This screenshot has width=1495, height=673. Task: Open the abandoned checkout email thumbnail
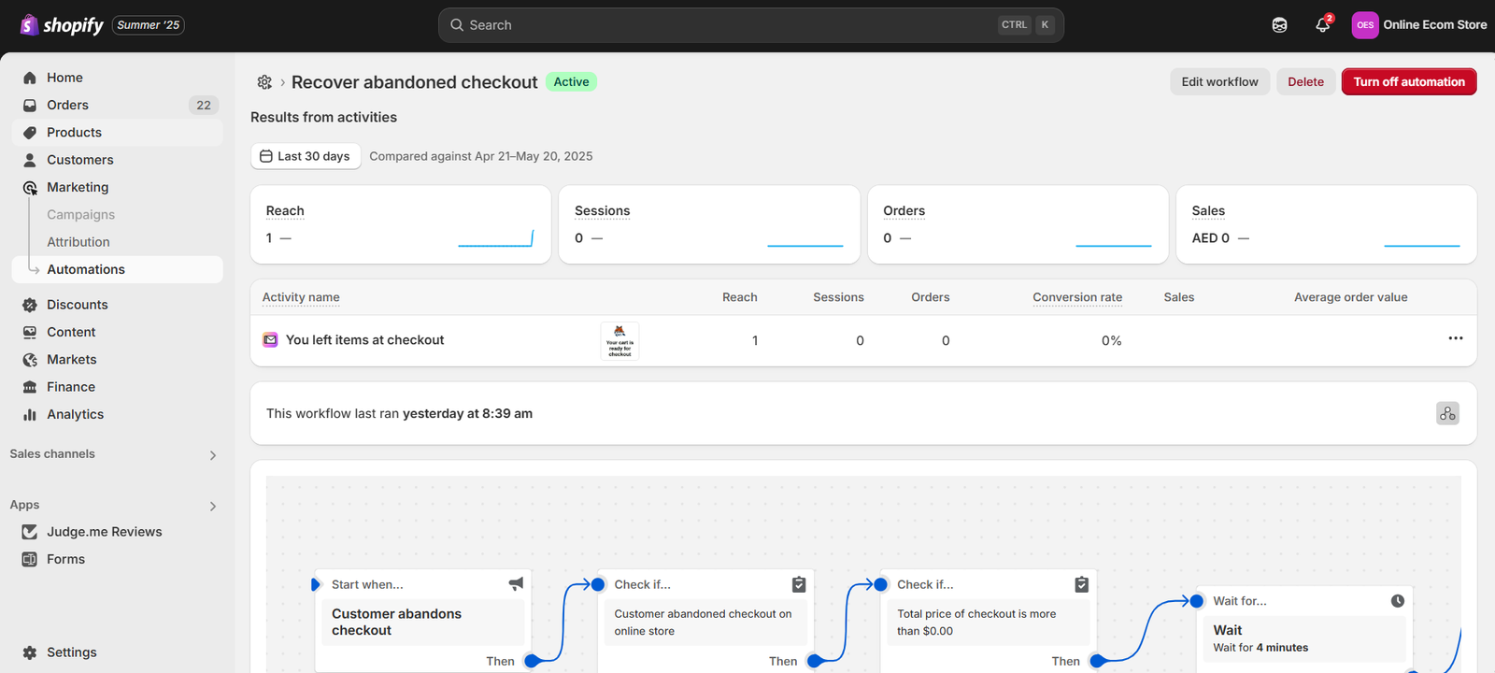click(x=619, y=341)
